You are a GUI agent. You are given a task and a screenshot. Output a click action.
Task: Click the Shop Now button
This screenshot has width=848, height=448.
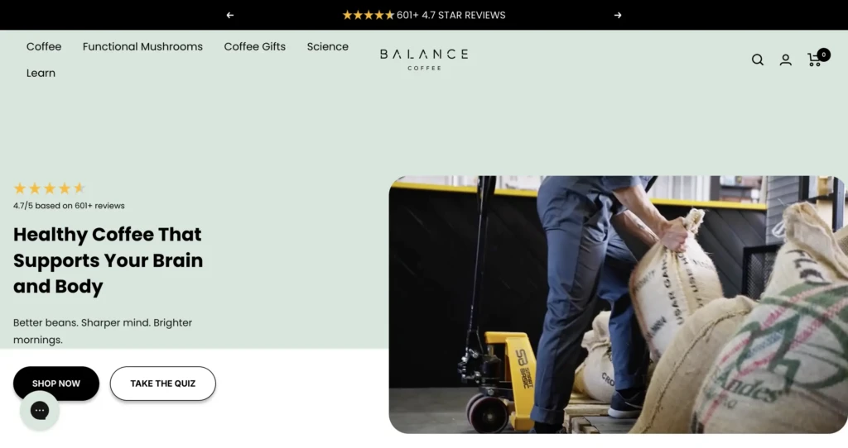[56, 384]
